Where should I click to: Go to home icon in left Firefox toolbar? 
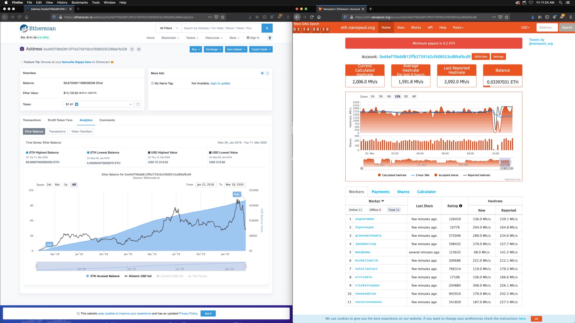(x=26, y=17)
